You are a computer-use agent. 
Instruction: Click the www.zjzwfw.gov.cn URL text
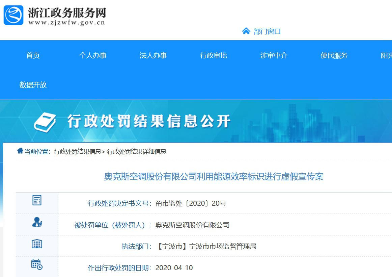pos(67,23)
